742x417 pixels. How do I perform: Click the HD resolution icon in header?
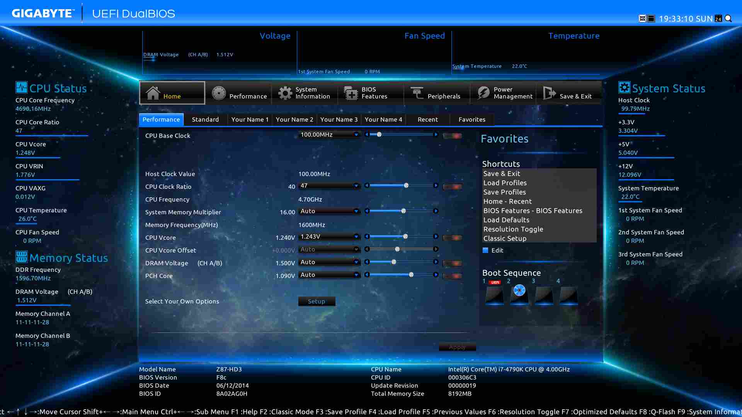[642, 19]
